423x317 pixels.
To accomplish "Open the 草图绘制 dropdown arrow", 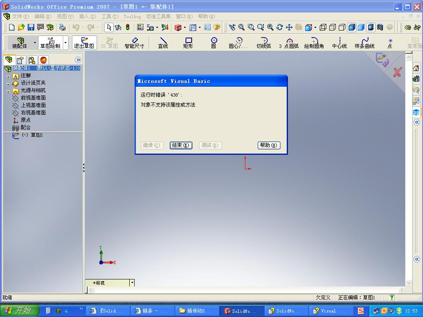I will click(x=66, y=43).
